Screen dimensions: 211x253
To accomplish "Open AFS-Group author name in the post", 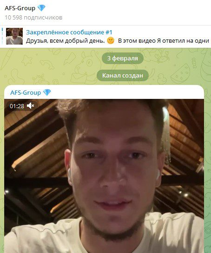I will coord(26,93).
